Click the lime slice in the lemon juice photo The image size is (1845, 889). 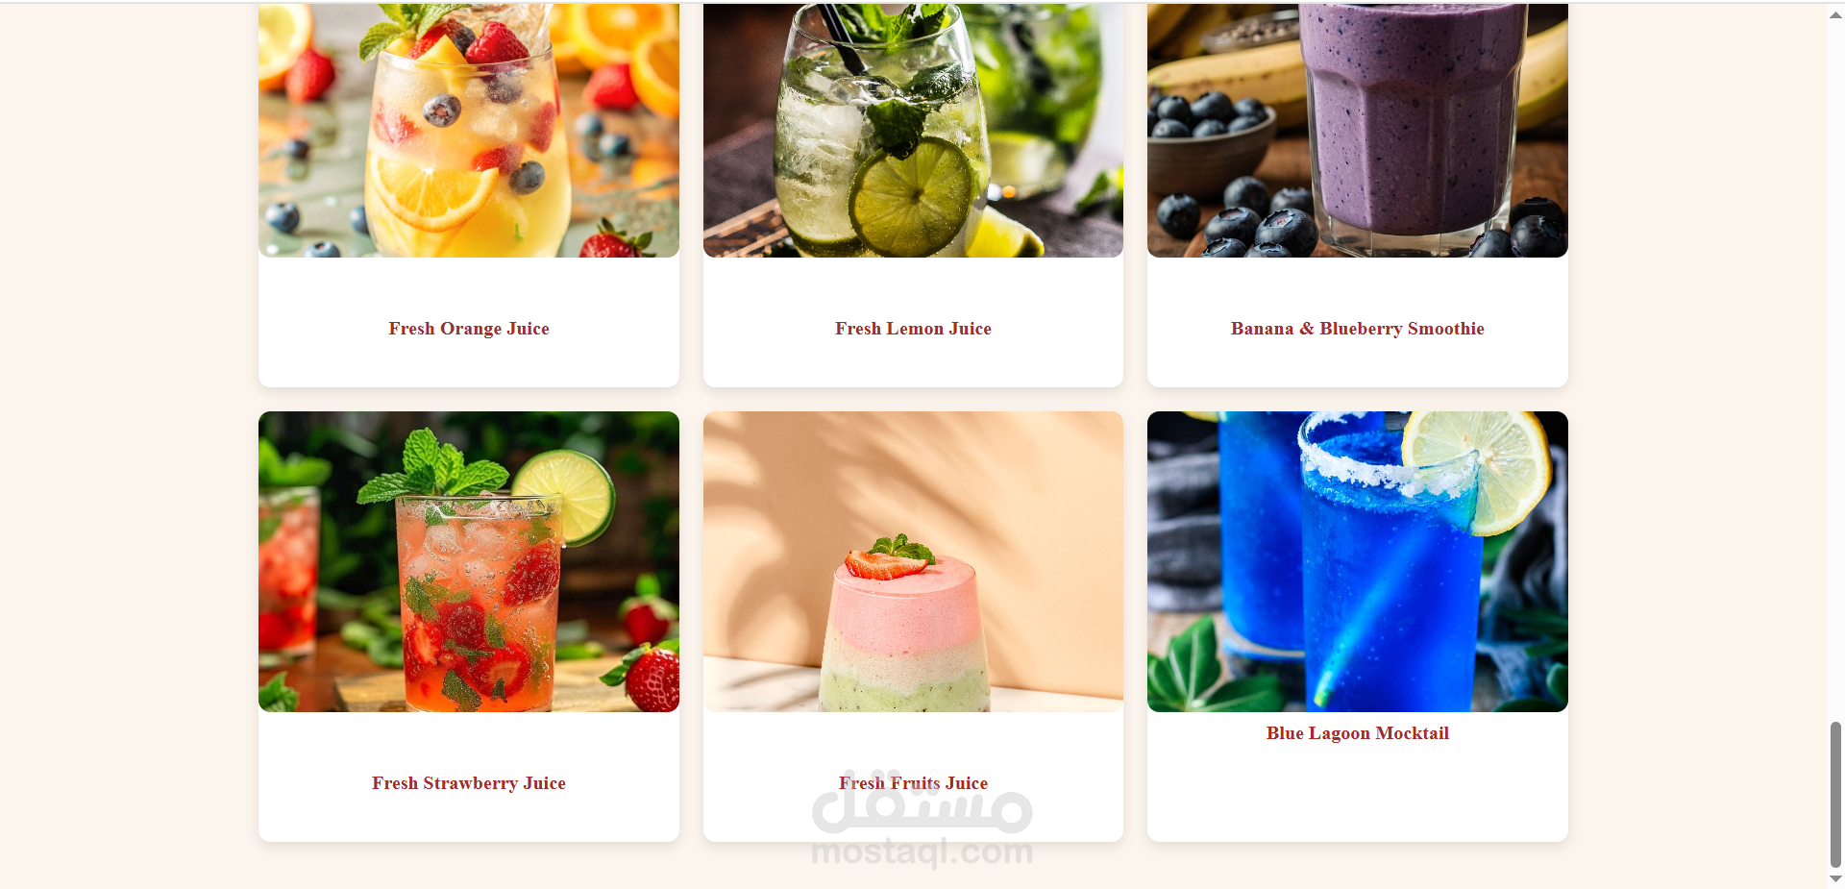click(911, 196)
